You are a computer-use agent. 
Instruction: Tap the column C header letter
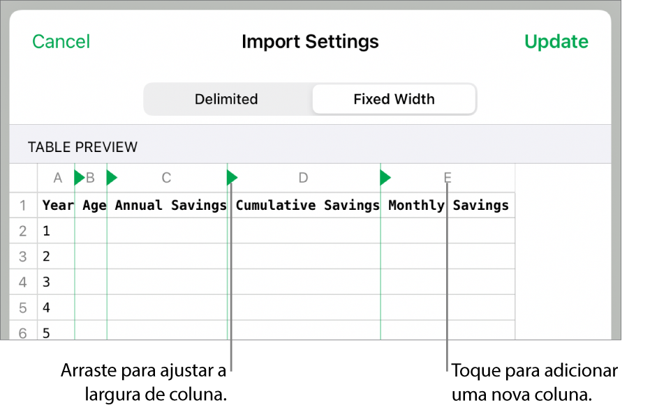tap(165, 178)
